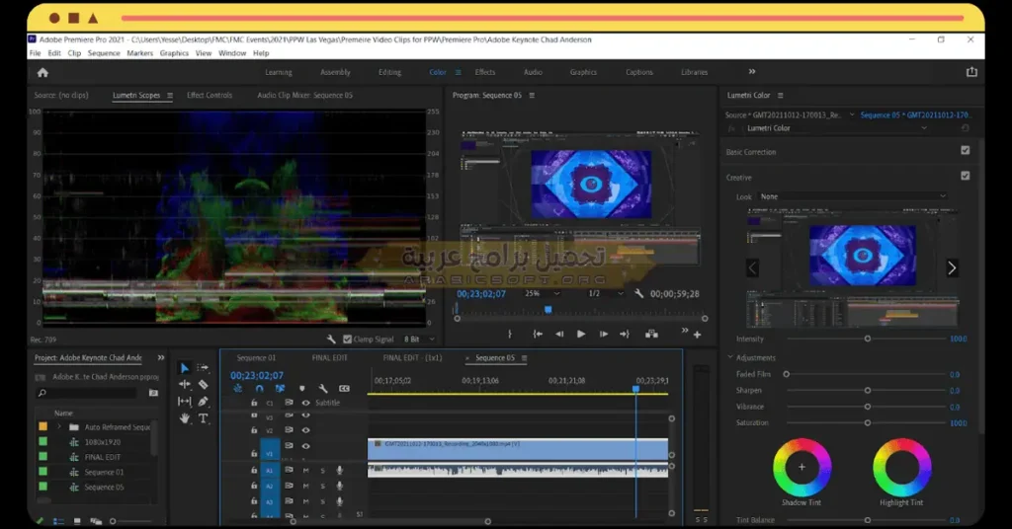Toggle Basic Correction checkbox

pyautogui.click(x=965, y=150)
